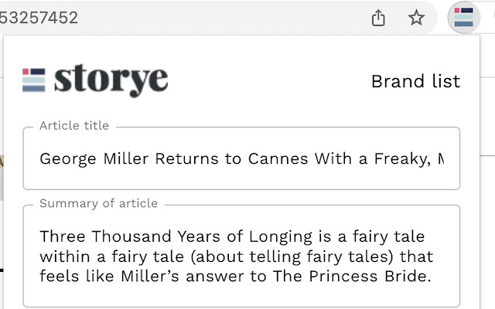The width and height of the screenshot is (495, 309).
Task: Click the 'Article title' field label
Action: tap(74, 125)
